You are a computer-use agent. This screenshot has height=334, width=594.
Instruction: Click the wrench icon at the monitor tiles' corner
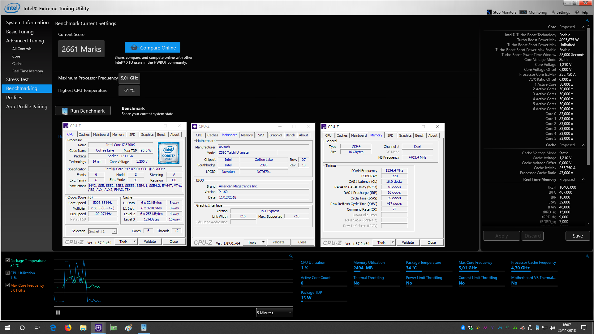coord(587,256)
